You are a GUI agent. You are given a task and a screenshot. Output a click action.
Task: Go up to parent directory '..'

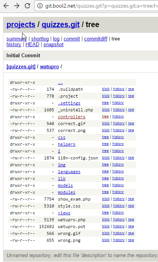61,82
